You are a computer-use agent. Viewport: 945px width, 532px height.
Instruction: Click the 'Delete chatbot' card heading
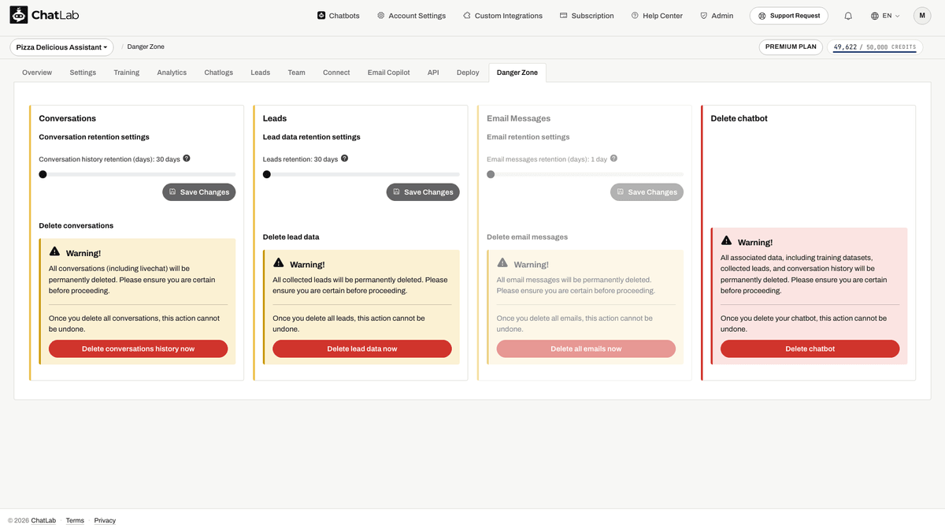(739, 118)
